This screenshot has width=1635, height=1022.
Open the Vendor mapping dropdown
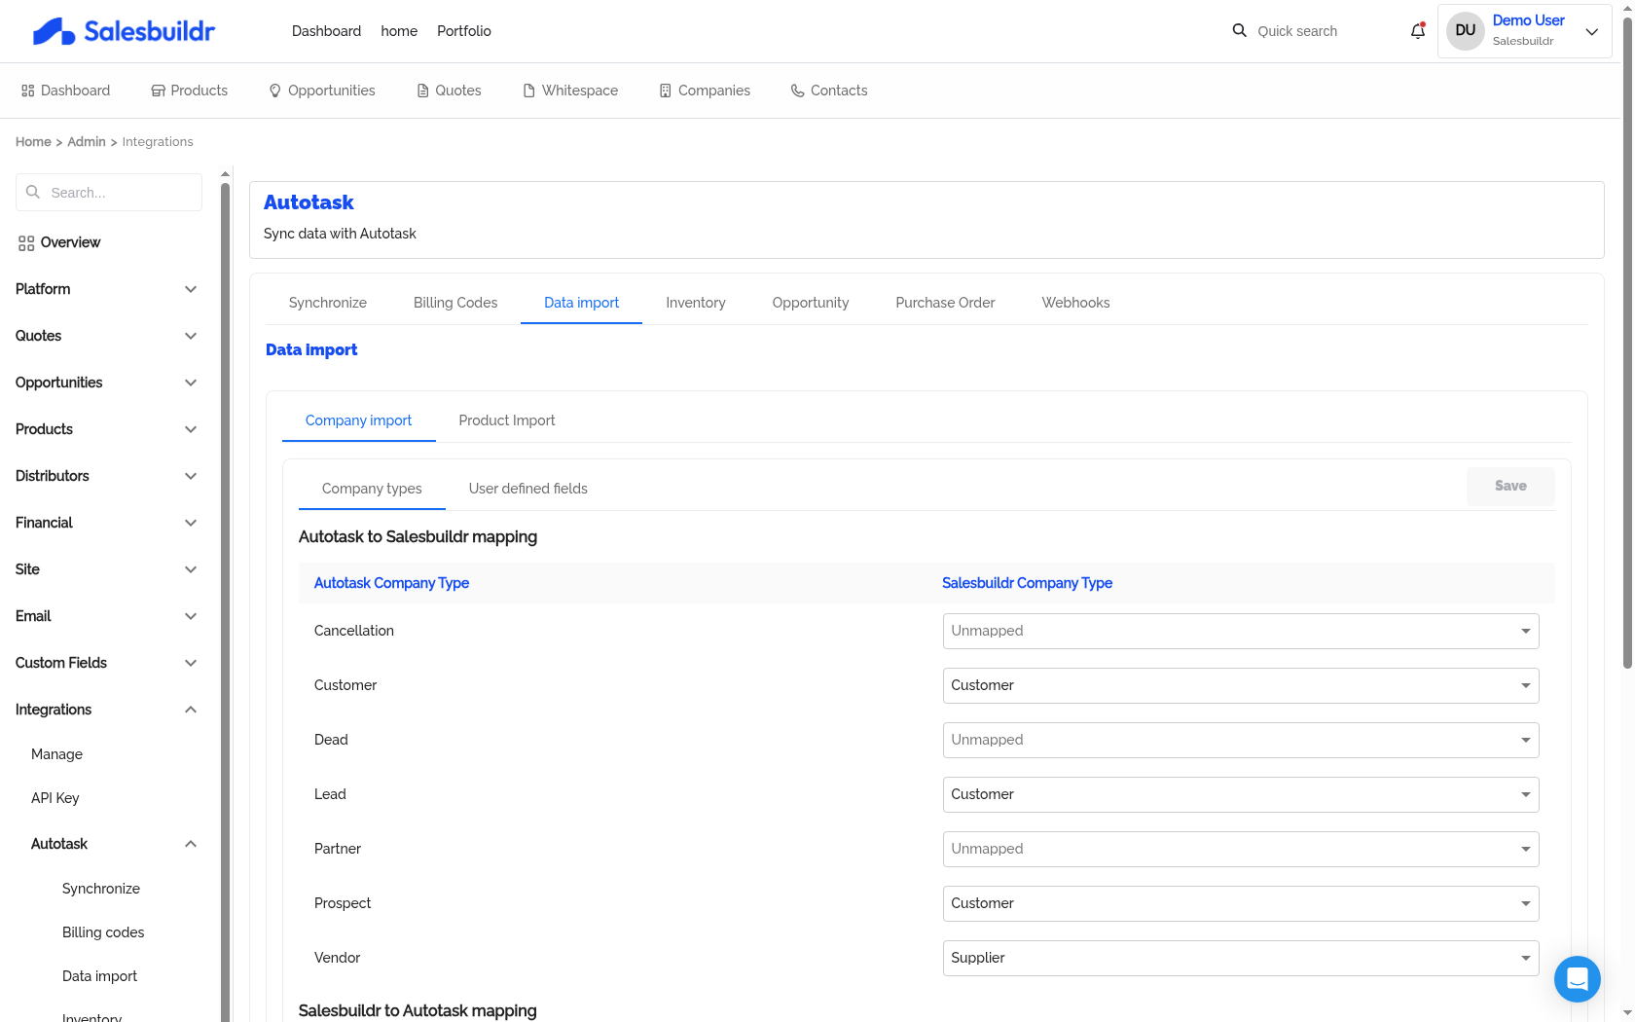(x=1241, y=958)
